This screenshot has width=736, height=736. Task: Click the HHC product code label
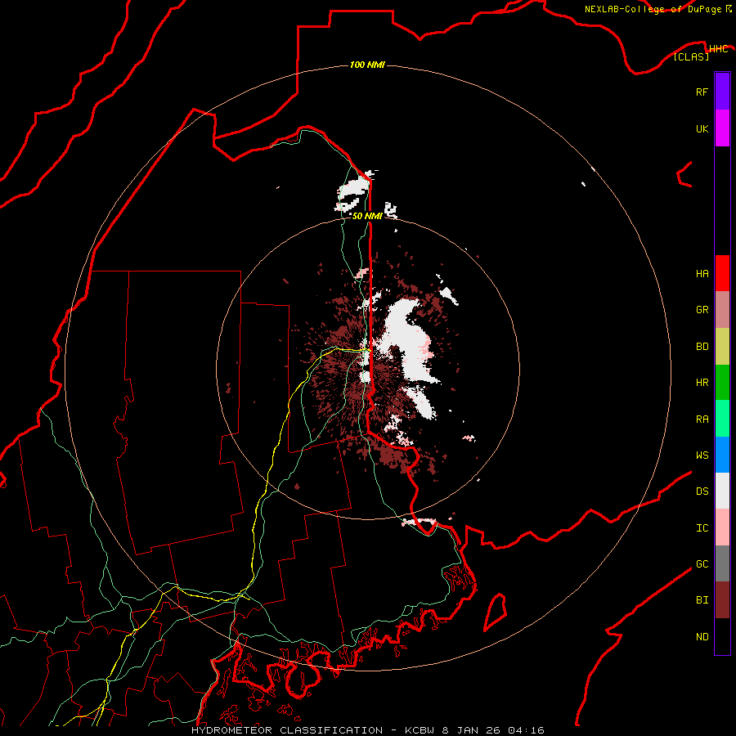(719, 49)
